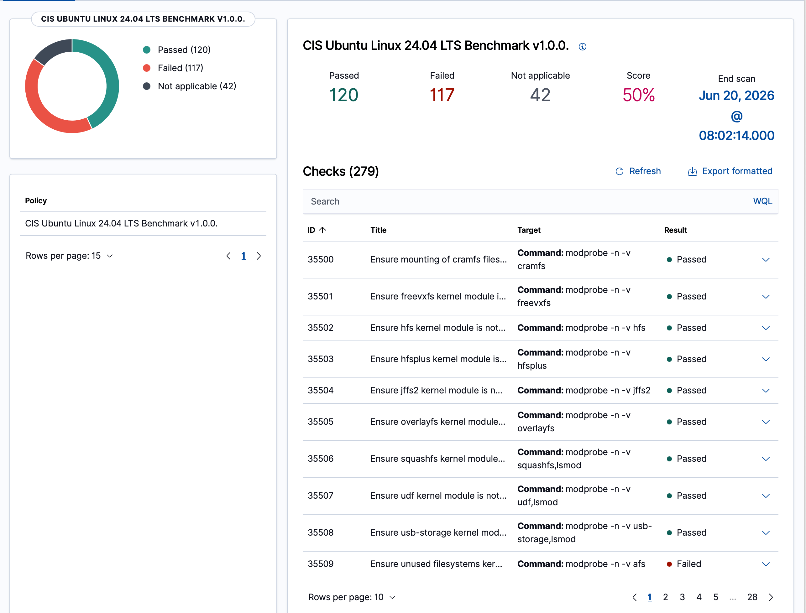Click the Failed count 117
This screenshot has width=806, height=613.
coord(442,95)
